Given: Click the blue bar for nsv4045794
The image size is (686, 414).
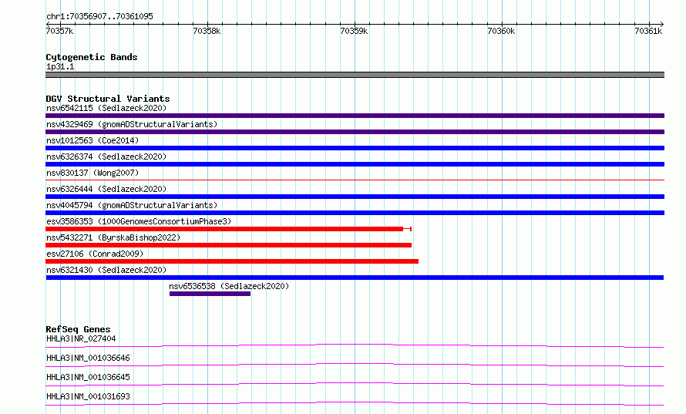Looking at the screenshot, I should click(x=355, y=213).
